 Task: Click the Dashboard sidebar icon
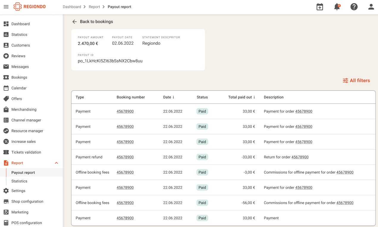(6, 24)
